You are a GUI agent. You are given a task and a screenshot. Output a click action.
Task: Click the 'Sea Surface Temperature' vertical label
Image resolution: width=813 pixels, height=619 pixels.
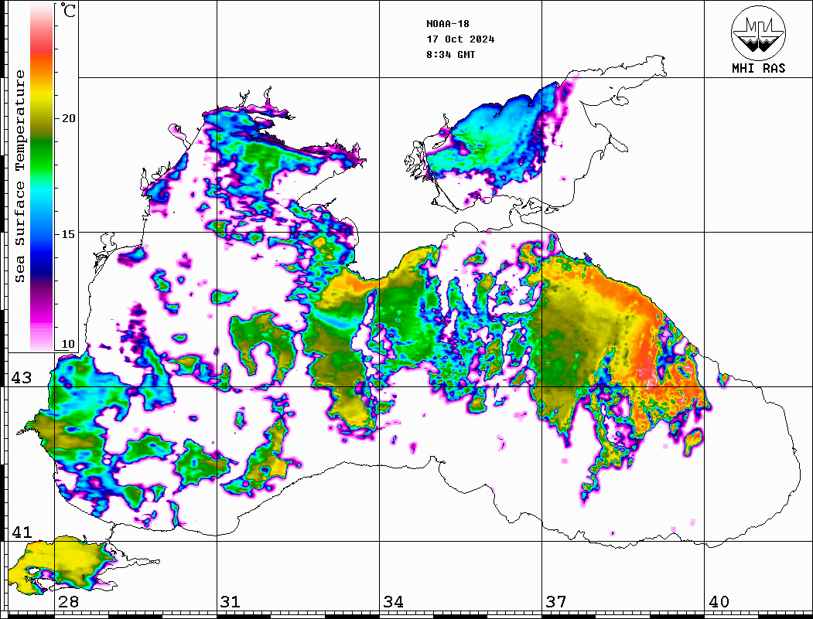20,177
